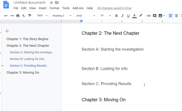Insert a link
Image resolution: width=182 pixels, height=111 pixels.
click(x=149, y=16)
